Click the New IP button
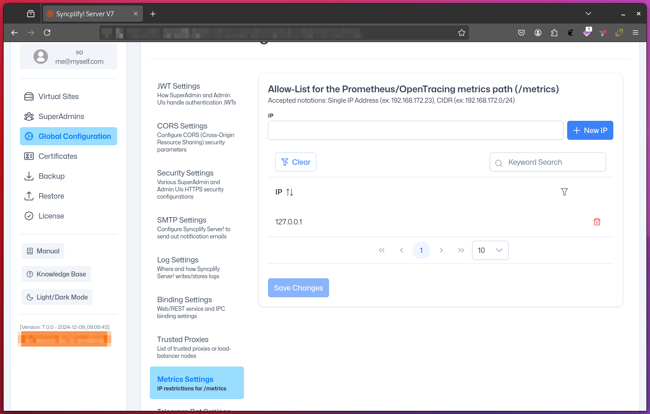650x414 pixels. (590, 130)
